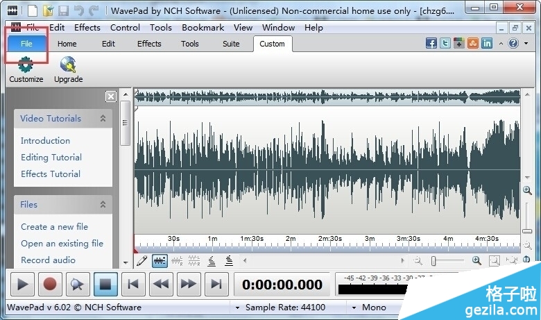Image resolution: width=541 pixels, height=320 pixels.
Task: Click the vertical zoom reset icon at bottom right
Action: (x=527, y=259)
